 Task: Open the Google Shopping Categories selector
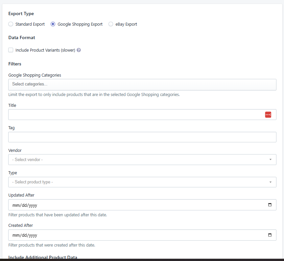(141, 84)
